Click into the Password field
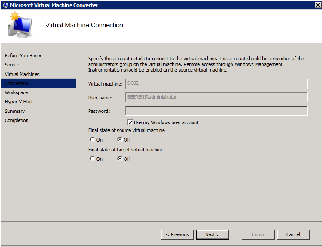Screen dimensions: 322x247 coord(216,111)
